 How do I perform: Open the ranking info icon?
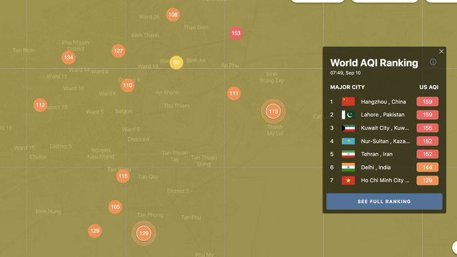pyautogui.click(x=433, y=61)
